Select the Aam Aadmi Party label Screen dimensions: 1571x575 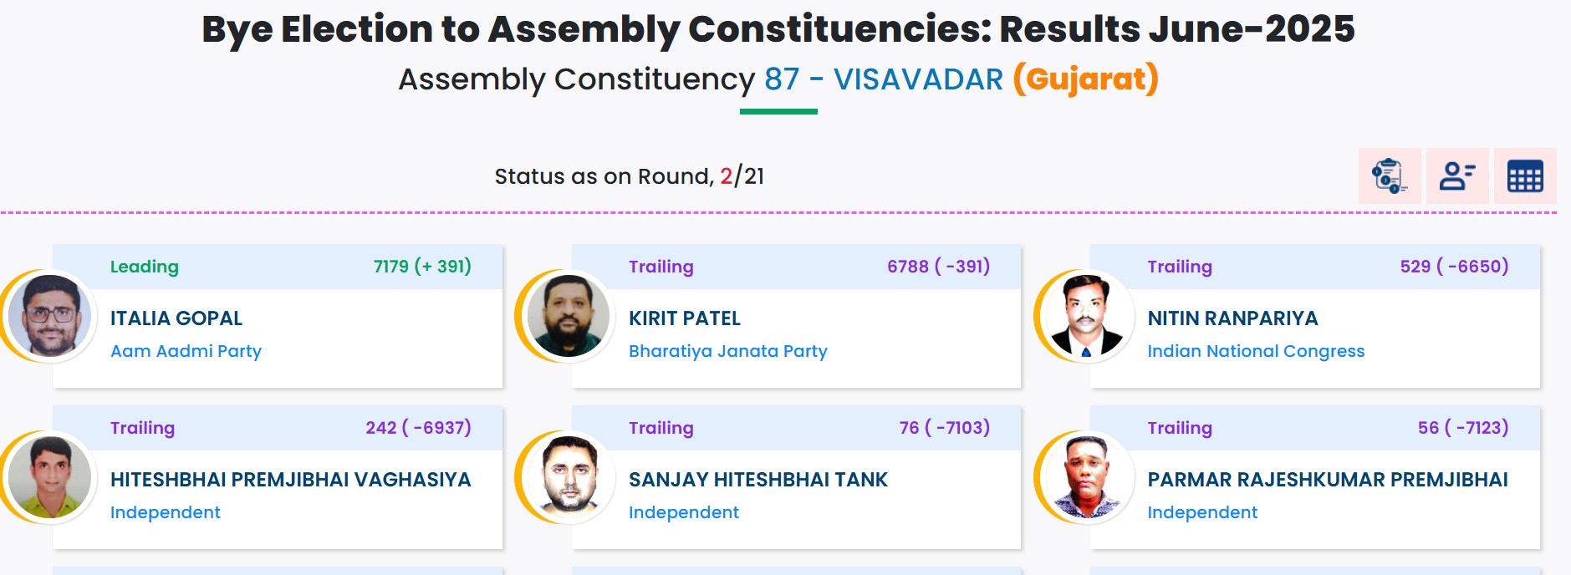tap(186, 351)
